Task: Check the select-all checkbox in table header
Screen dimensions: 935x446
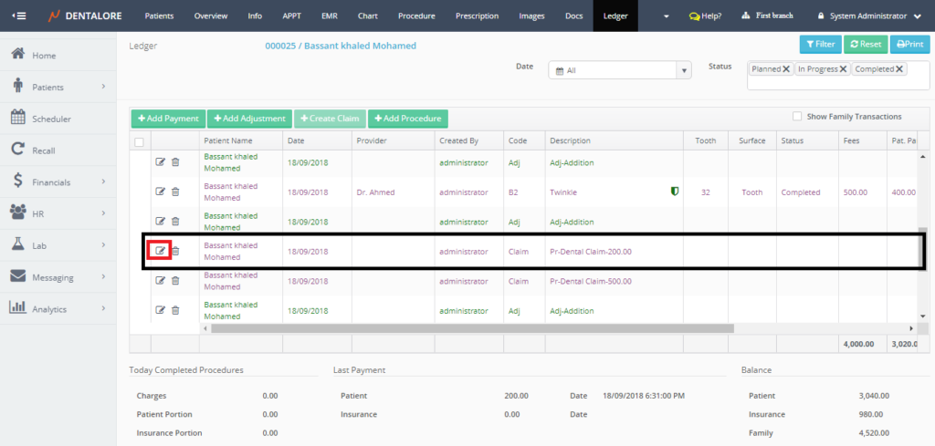Action: pos(139,141)
